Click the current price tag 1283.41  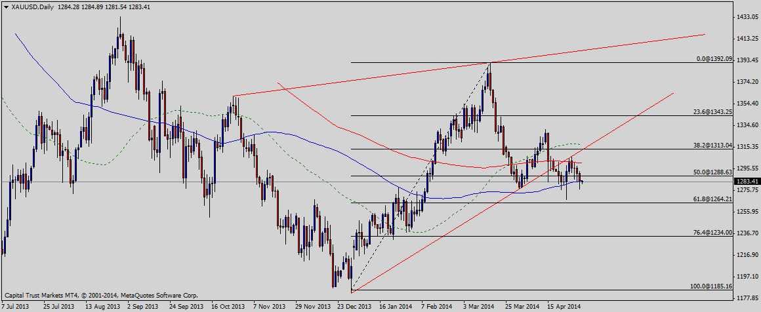click(747, 182)
